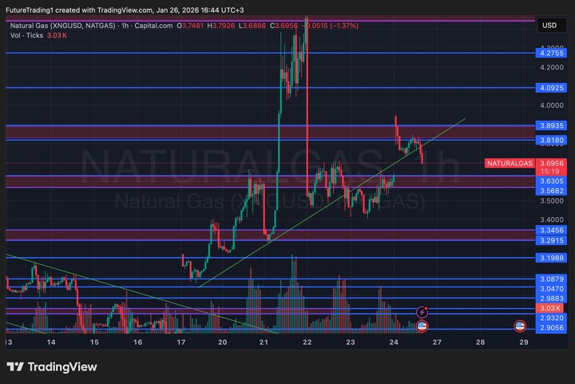Open the US flag event near date 29
Image resolution: width=575 pixels, height=384 pixels.
click(520, 327)
